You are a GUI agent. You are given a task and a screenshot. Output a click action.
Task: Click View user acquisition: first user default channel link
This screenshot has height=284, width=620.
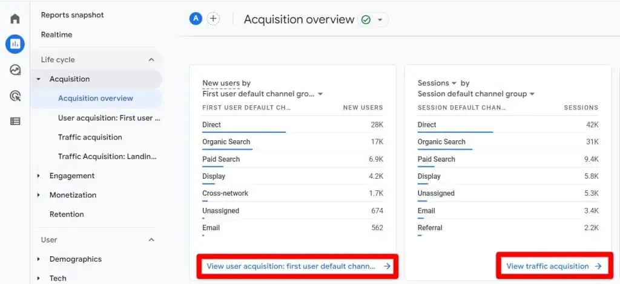click(x=298, y=266)
